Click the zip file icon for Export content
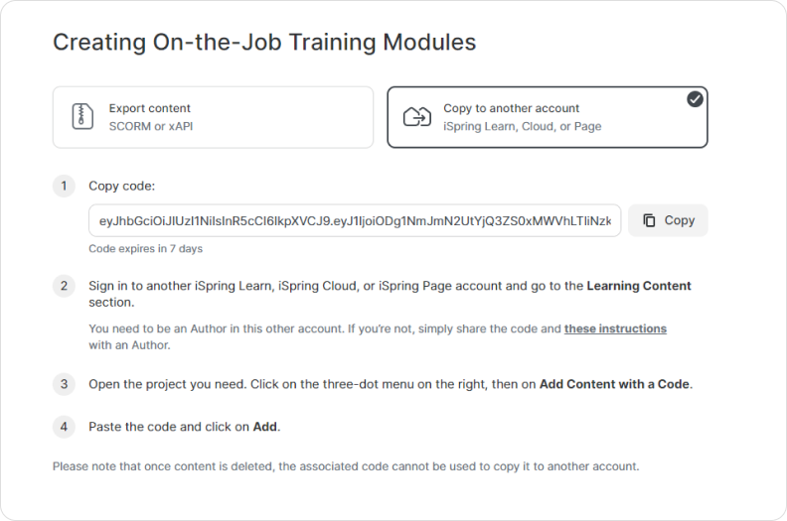The width and height of the screenshot is (787, 521). [82, 117]
